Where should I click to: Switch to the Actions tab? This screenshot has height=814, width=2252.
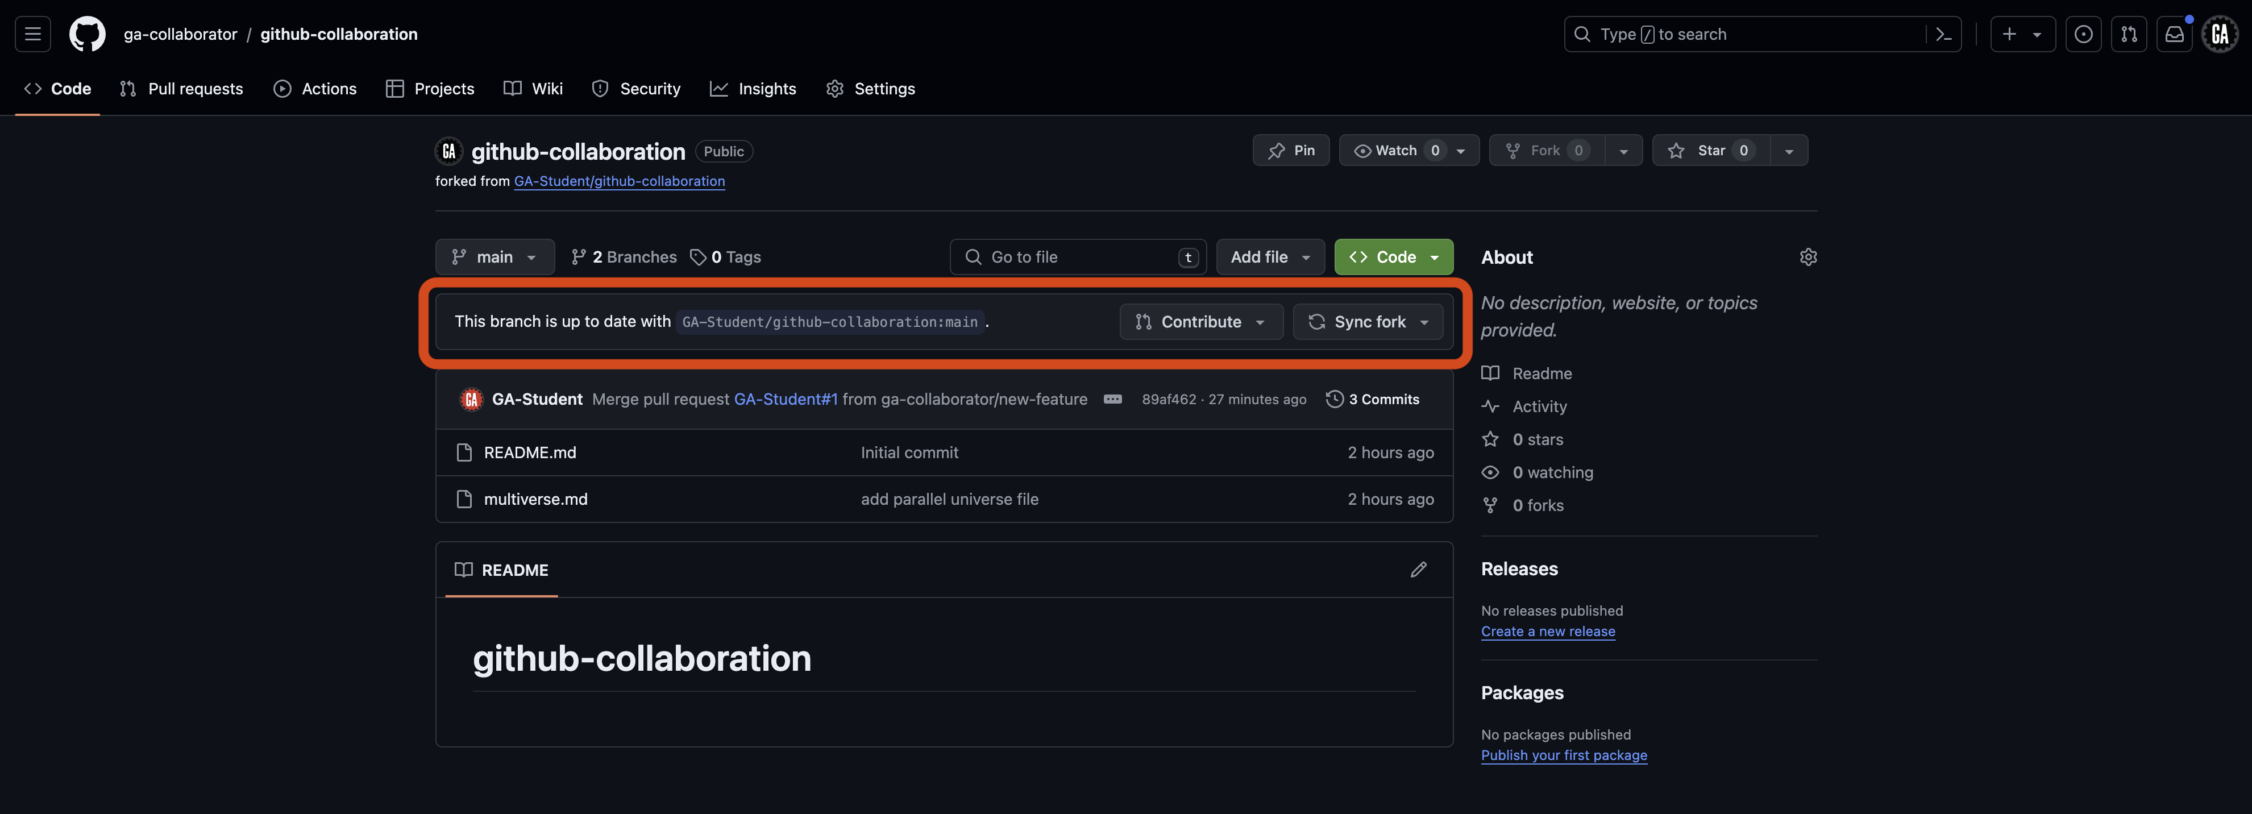pos(315,88)
